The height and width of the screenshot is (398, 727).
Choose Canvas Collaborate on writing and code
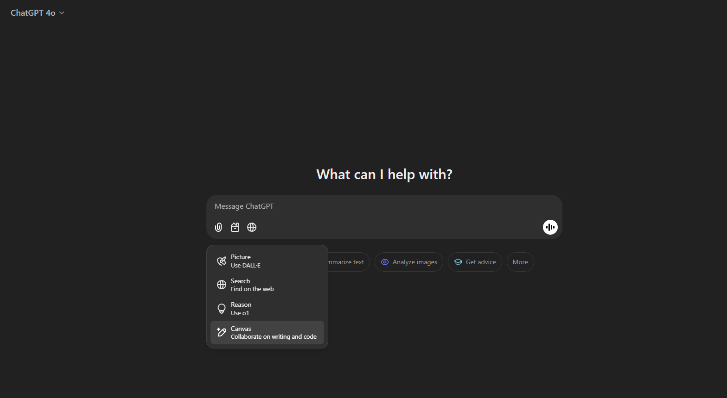coord(267,333)
